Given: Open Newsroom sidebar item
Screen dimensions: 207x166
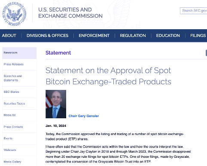Looking at the screenshot, I should [x=19, y=53].
